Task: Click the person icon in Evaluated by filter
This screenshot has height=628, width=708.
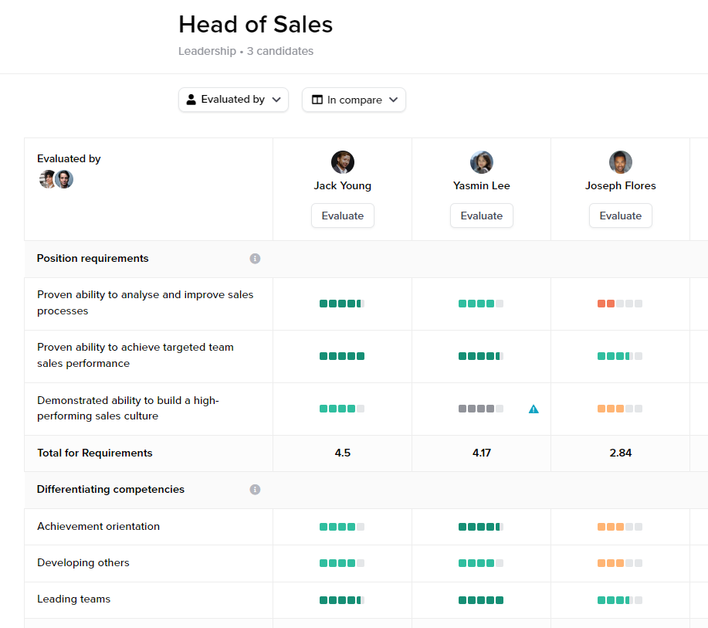Action: coord(191,100)
